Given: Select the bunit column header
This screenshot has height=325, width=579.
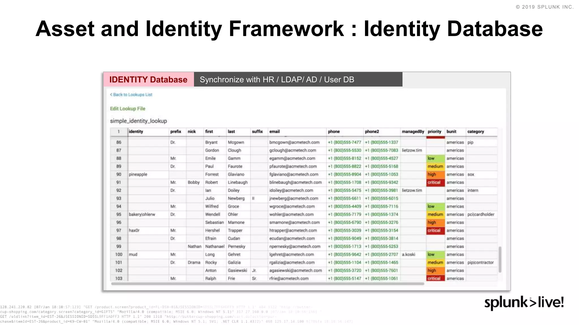Looking at the screenshot, I should tap(455, 131).
